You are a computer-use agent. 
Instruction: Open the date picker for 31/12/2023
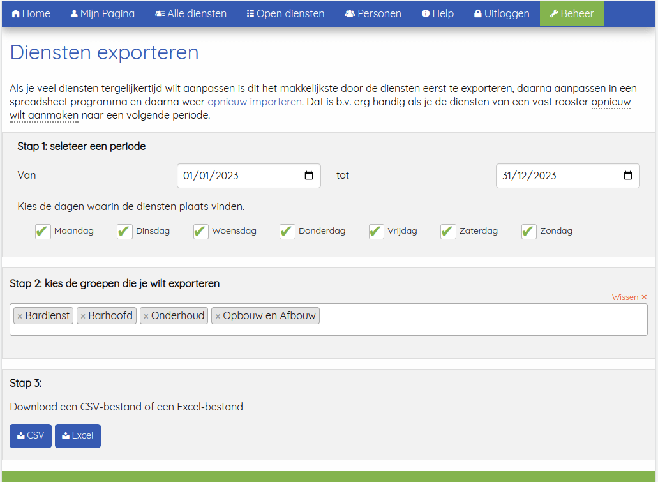coord(629,176)
